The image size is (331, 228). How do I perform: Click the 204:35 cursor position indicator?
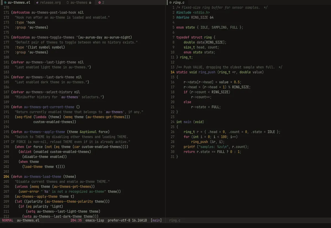click(76, 220)
